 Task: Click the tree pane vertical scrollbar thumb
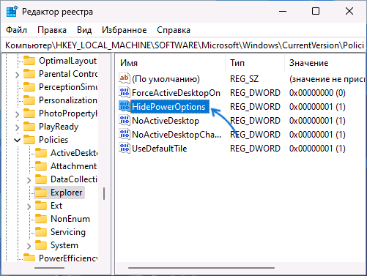(x=104, y=193)
